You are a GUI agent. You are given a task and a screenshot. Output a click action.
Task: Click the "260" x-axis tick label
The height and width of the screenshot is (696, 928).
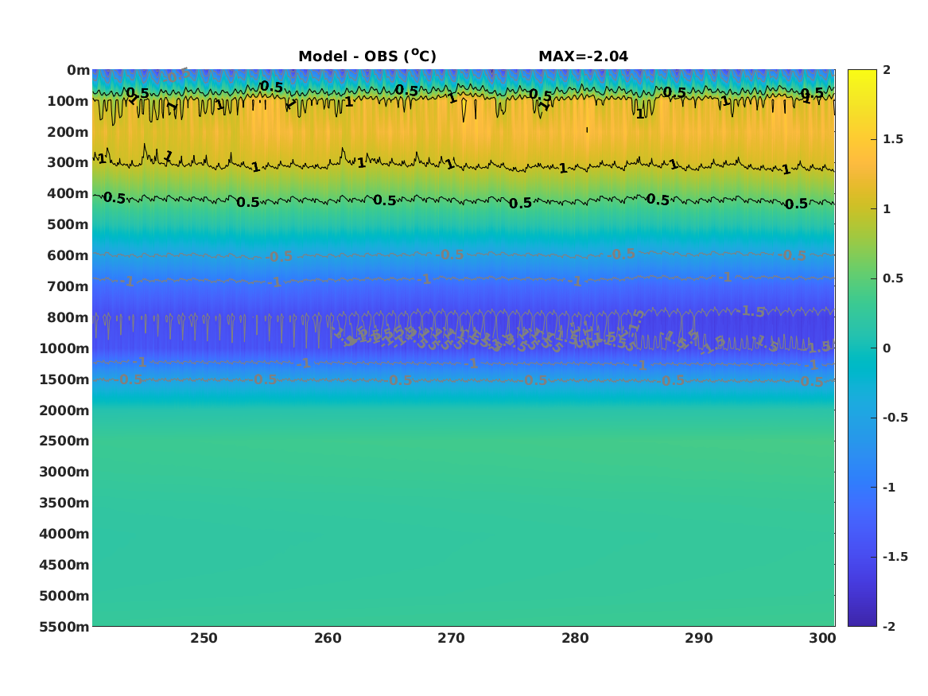tap(328, 638)
